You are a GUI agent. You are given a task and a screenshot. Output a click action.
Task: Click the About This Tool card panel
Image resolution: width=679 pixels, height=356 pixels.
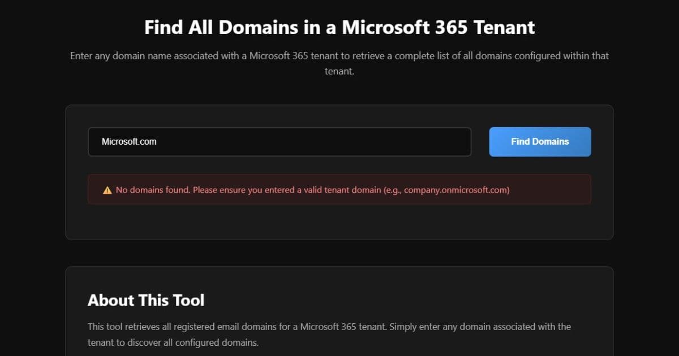tap(509, 283)
